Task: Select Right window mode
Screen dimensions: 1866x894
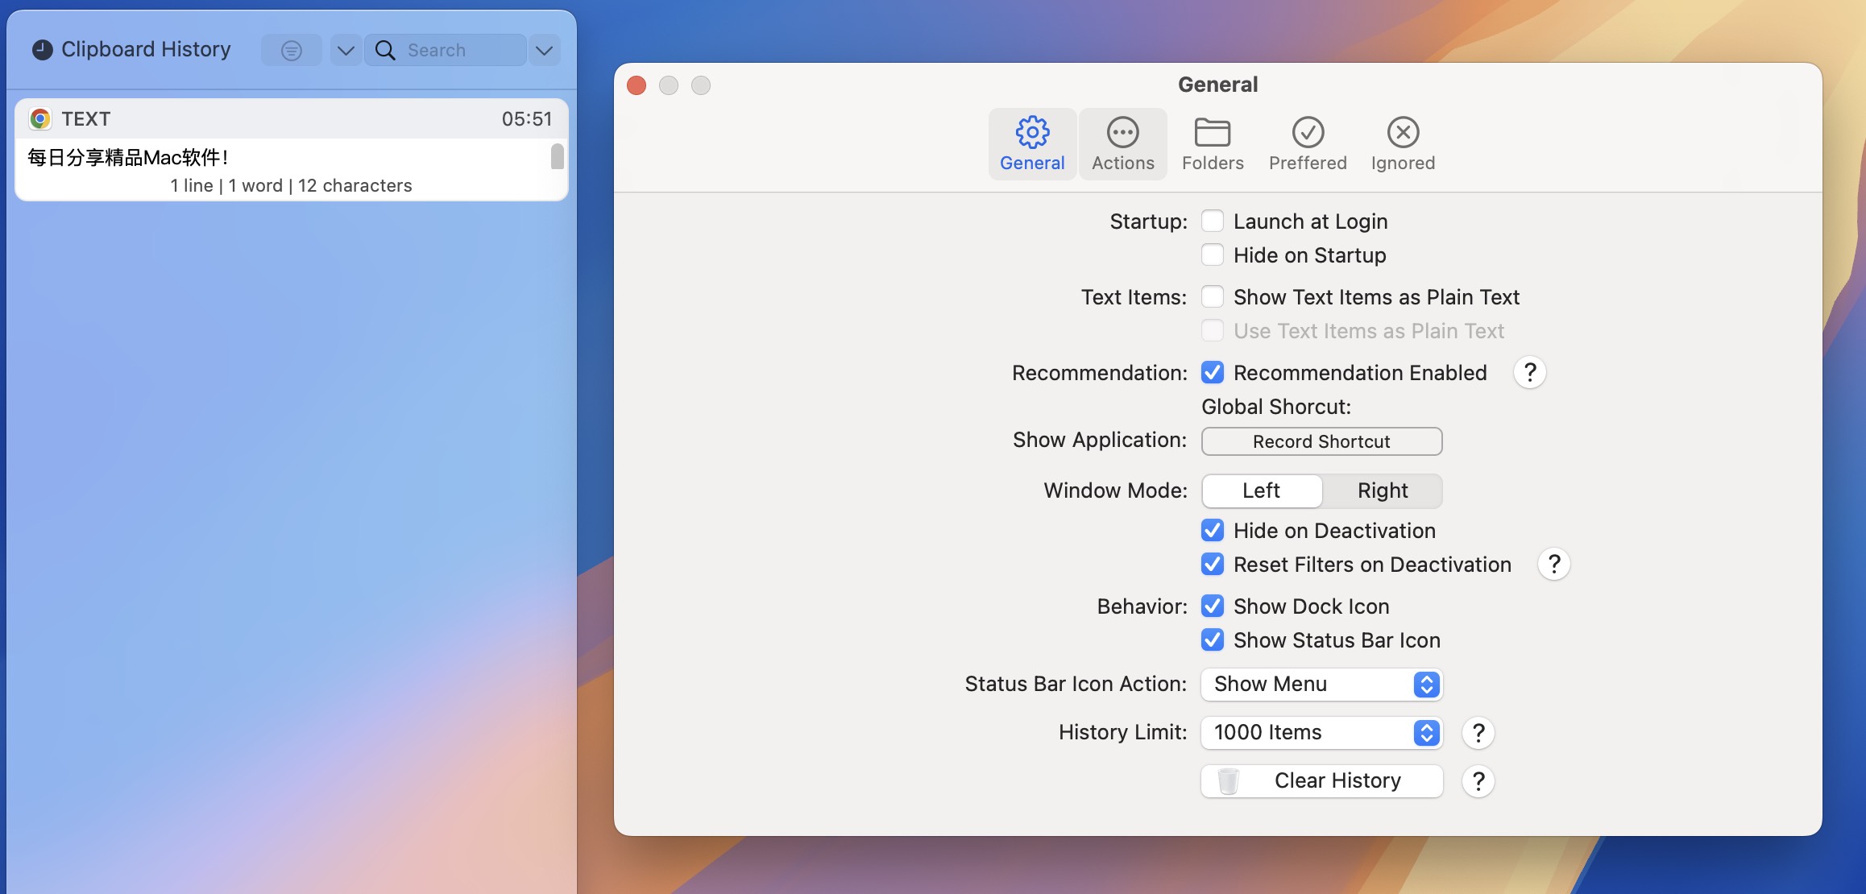Action: [1383, 490]
